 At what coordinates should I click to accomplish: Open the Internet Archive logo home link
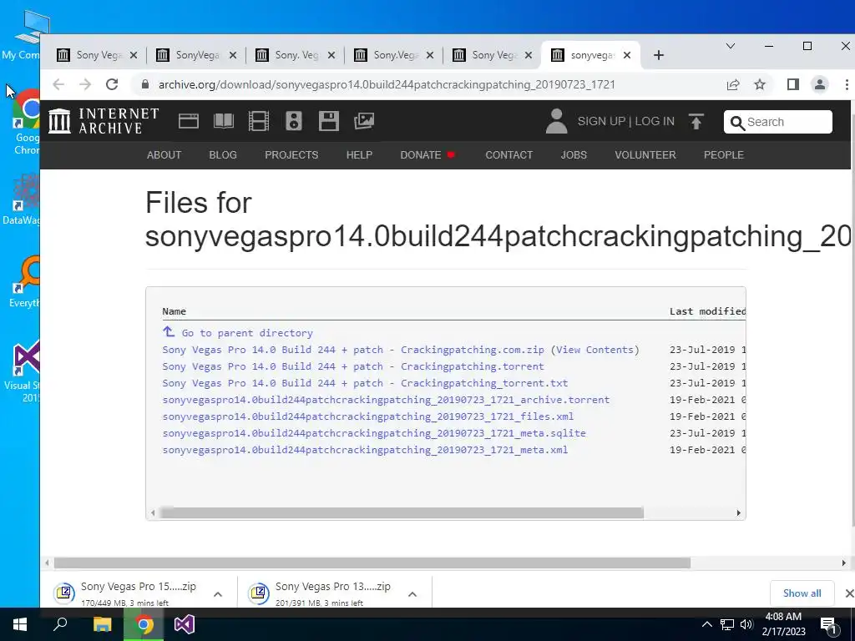104,120
